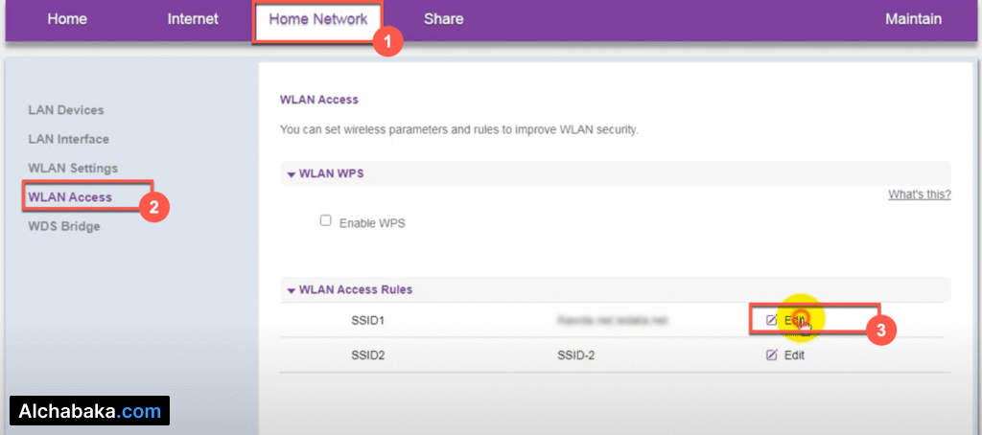Collapse the WLAN Access Rules section arrow
This screenshot has height=435, width=982.
(291, 290)
